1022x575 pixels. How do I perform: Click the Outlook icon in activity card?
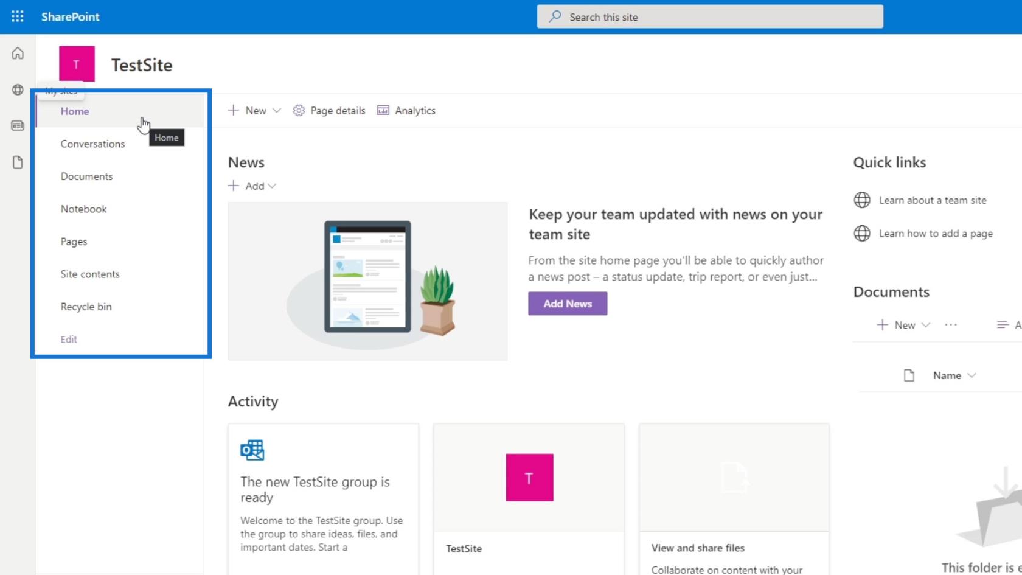(252, 450)
